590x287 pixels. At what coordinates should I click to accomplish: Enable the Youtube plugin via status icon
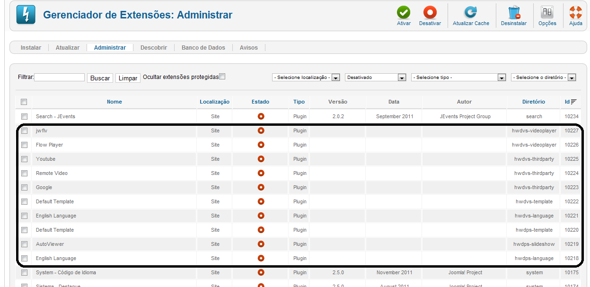pyautogui.click(x=261, y=159)
